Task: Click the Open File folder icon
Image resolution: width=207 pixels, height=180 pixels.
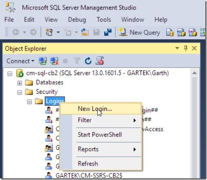Action: pyautogui.click(x=85, y=32)
